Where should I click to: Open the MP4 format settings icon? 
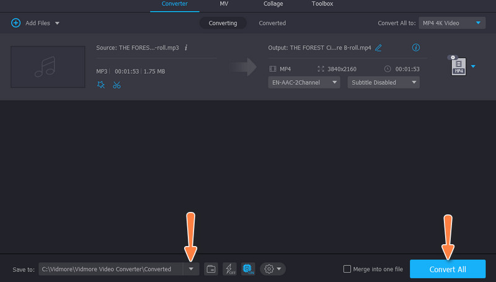(x=459, y=66)
